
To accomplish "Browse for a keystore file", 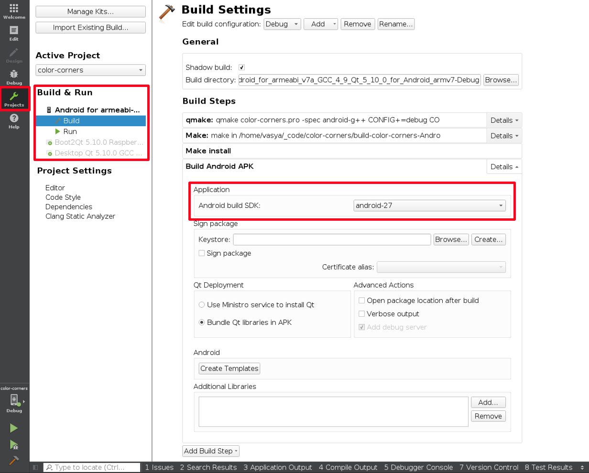I will point(451,239).
